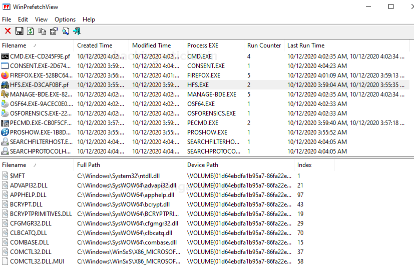This screenshot has width=414, height=266.
Task: Open the Options menu
Action: click(x=65, y=19)
